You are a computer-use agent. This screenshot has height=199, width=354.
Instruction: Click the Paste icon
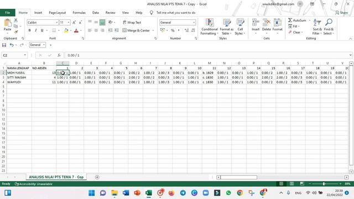[x=7, y=23]
